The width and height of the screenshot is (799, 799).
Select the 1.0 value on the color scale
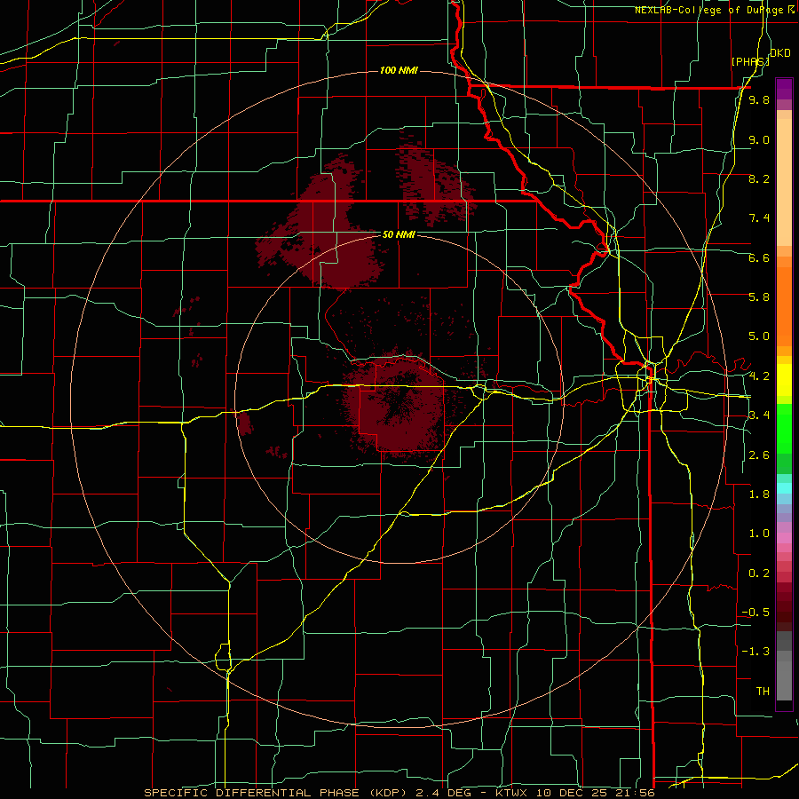[759, 534]
